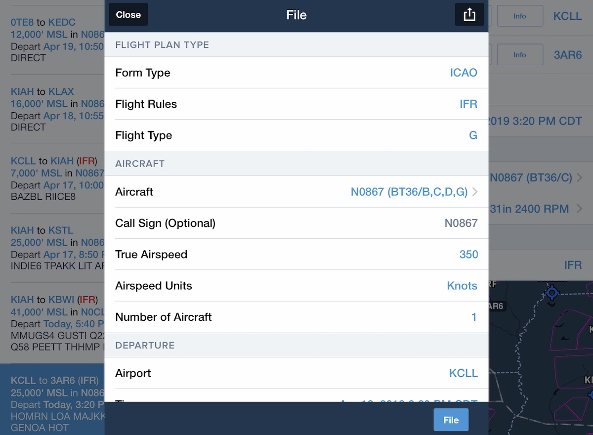Screen dimensions: 593x435
Task: Submit flight plan with the File button
Action: [x=451, y=420]
